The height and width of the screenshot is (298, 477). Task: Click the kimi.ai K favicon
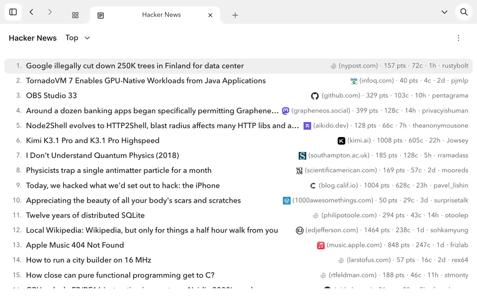[341, 141]
